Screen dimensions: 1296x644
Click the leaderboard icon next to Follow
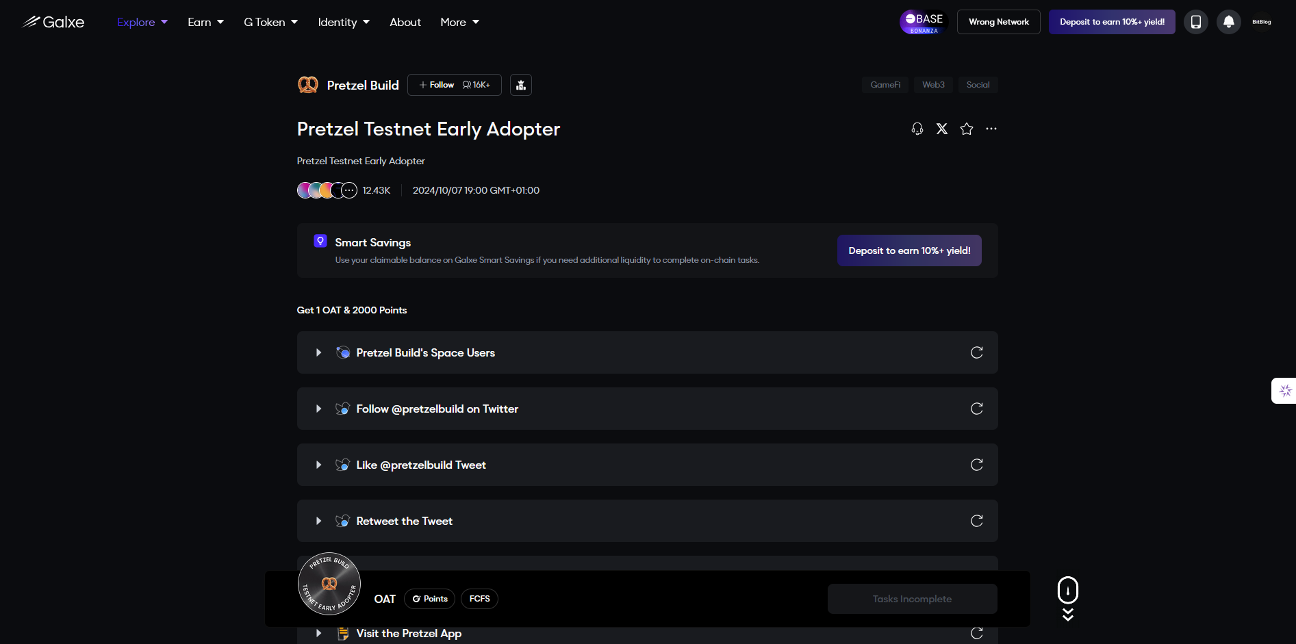pyautogui.click(x=521, y=85)
